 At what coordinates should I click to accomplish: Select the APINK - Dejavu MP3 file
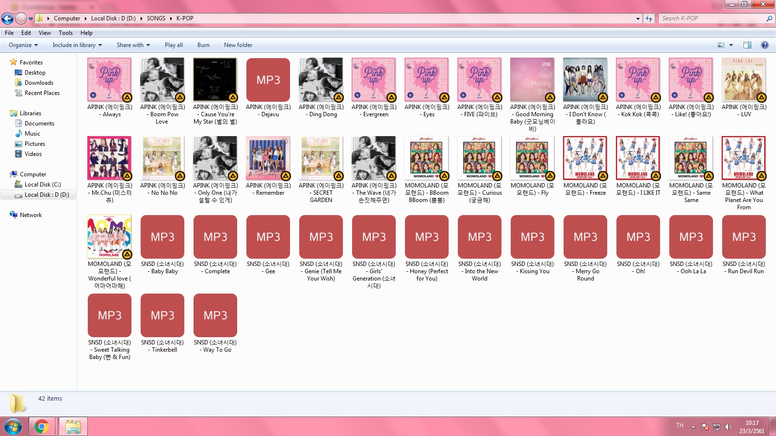268,88
